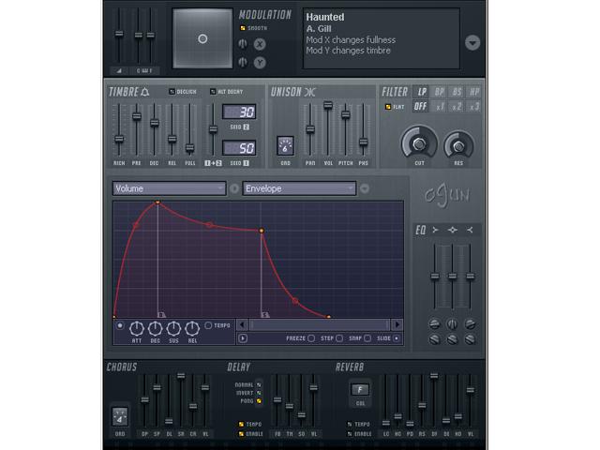Open the preset selector arrow beside Haunted
The width and height of the screenshot is (600, 450).
coord(472,42)
